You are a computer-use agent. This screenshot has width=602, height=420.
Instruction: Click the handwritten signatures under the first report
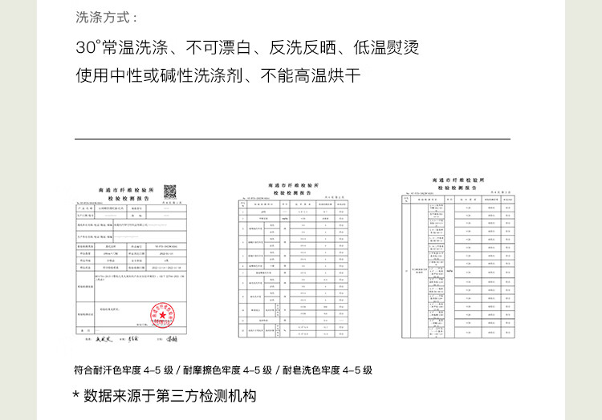[132, 339]
